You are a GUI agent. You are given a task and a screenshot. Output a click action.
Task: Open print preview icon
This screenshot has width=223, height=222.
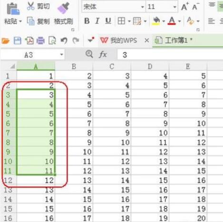[52, 41]
